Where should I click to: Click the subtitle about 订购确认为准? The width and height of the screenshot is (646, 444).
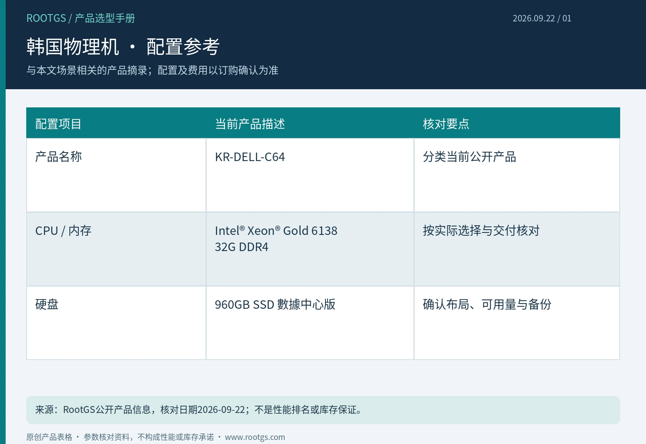(x=152, y=70)
